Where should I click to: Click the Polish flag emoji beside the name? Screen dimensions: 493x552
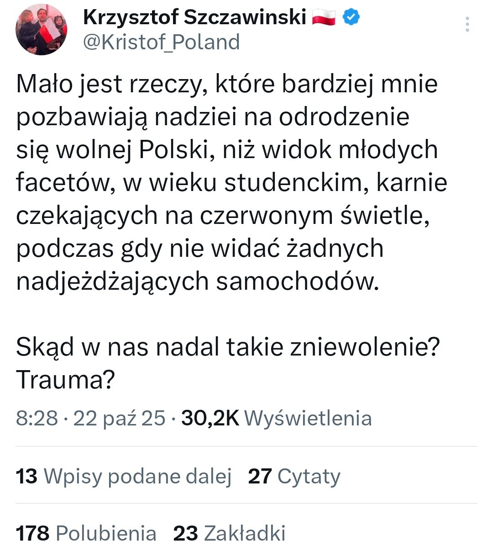pyautogui.click(x=324, y=18)
